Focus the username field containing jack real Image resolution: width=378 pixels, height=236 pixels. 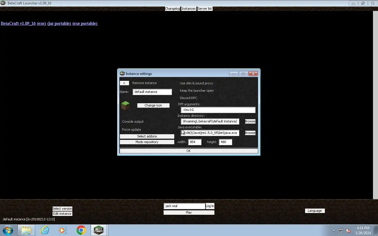click(185, 206)
